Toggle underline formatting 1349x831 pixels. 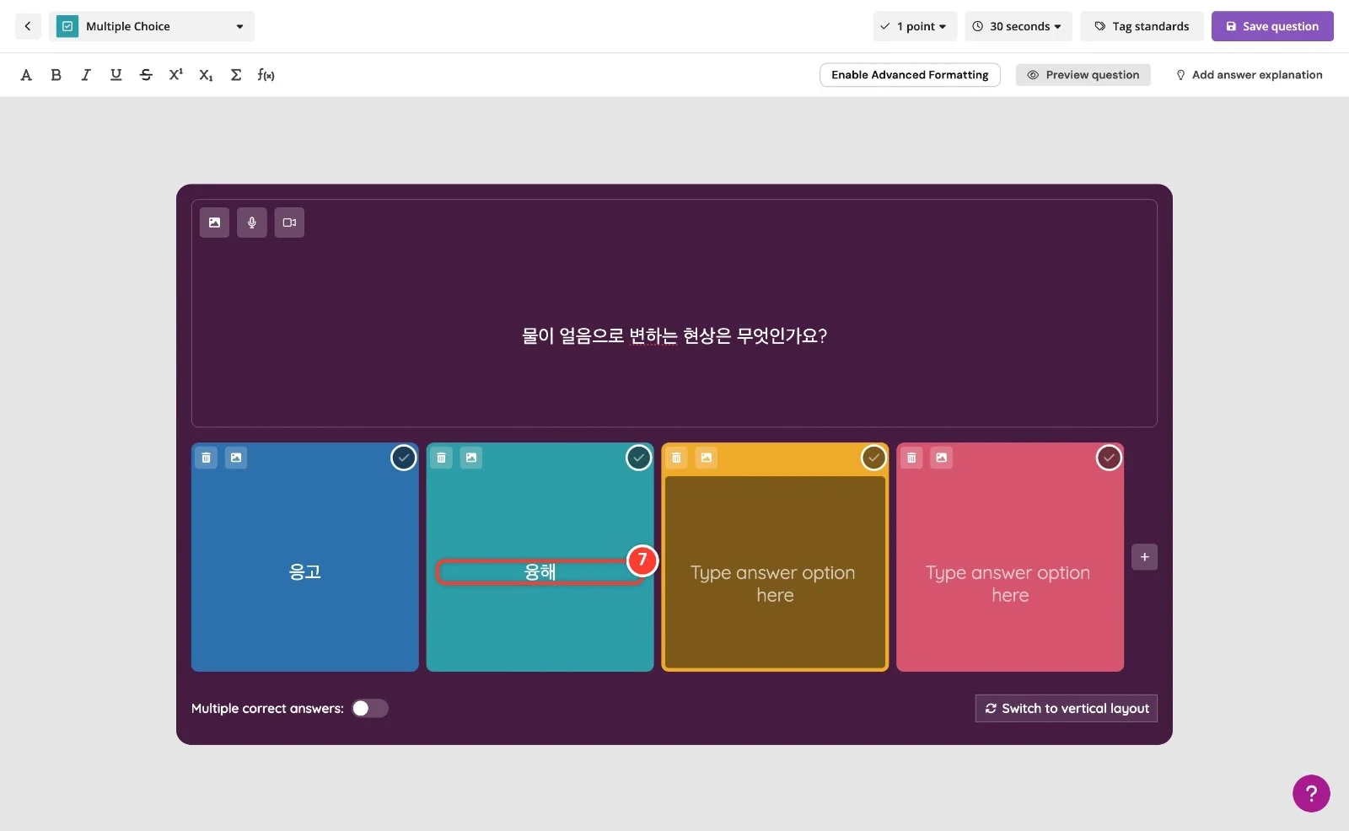pyautogui.click(x=116, y=75)
